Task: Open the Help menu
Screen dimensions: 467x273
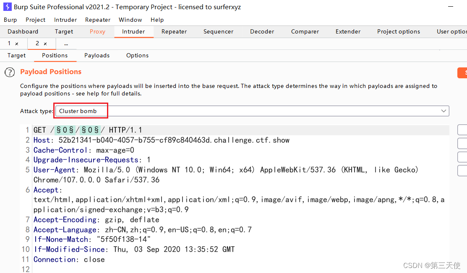Action: pyautogui.click(x=157, y=20)
